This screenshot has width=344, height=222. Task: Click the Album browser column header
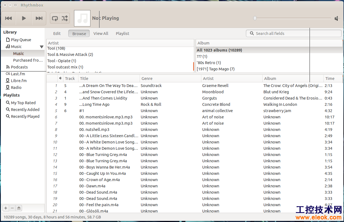pyautogui.click(x=269, y=43)
